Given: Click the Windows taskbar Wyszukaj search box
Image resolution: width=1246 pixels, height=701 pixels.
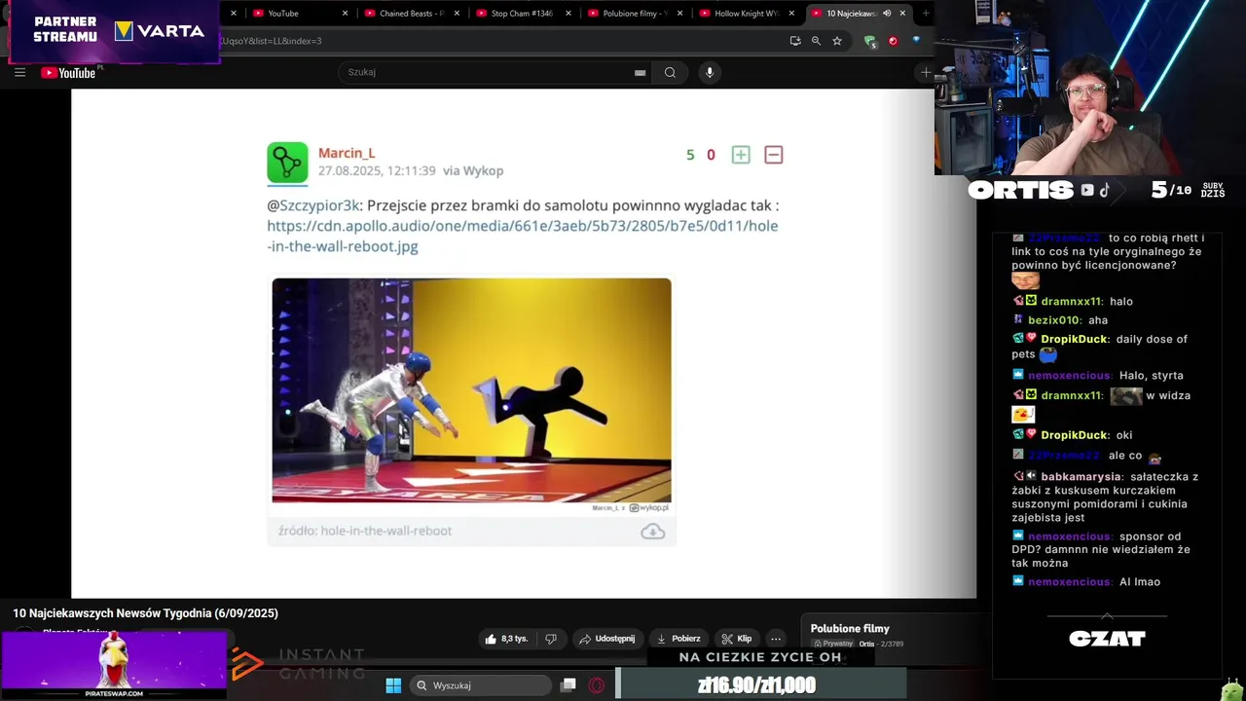Looking at the screenshot, I should (x=481, y=685).
